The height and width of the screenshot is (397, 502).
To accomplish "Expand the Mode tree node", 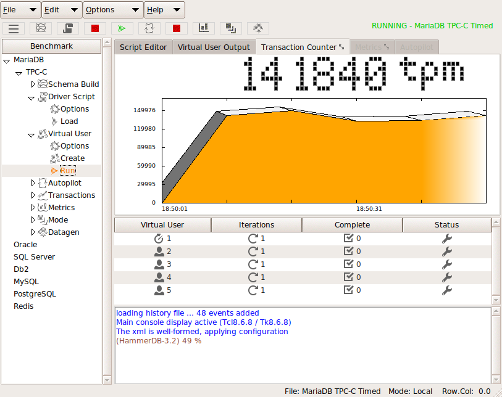I will (33, 220).
